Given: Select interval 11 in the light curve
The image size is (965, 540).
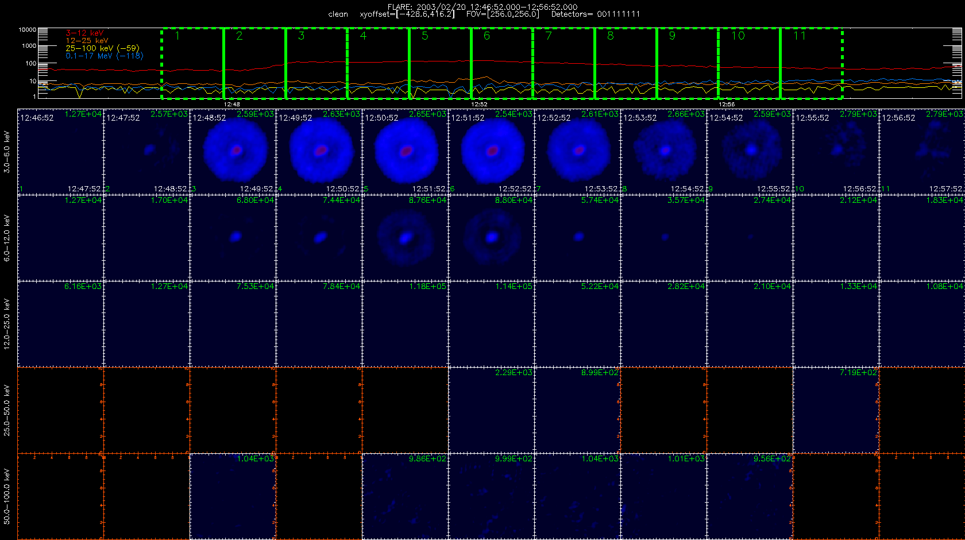Looking at the screenshot, I should pyautogui.click(x=811, y=63).
